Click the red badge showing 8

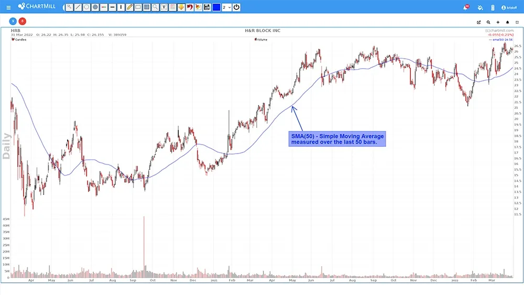coord(23,21)
